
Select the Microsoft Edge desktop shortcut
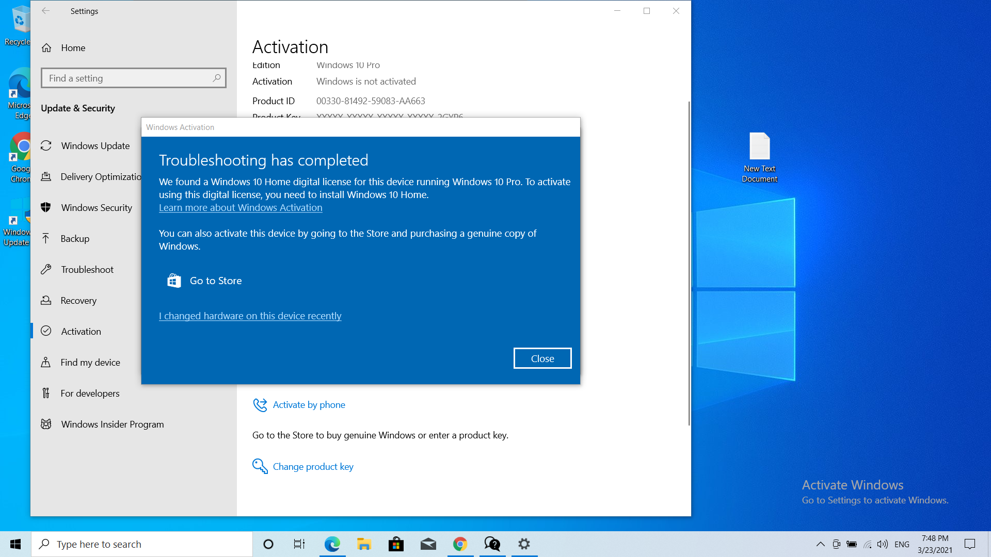20,94
